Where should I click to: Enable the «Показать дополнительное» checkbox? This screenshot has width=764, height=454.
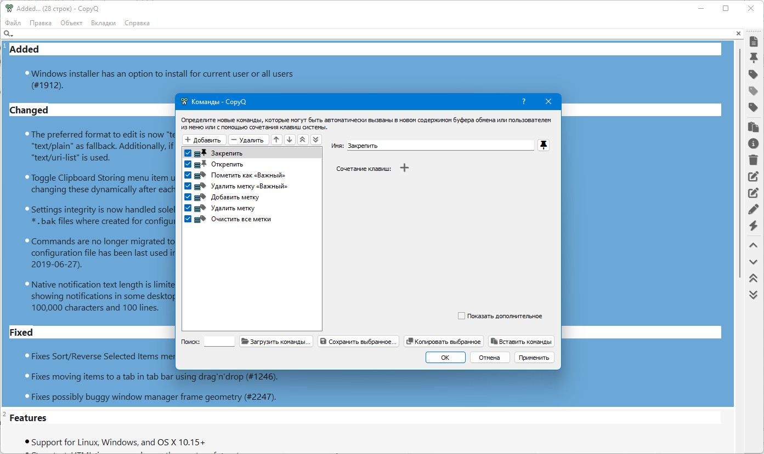click(462, 316)
